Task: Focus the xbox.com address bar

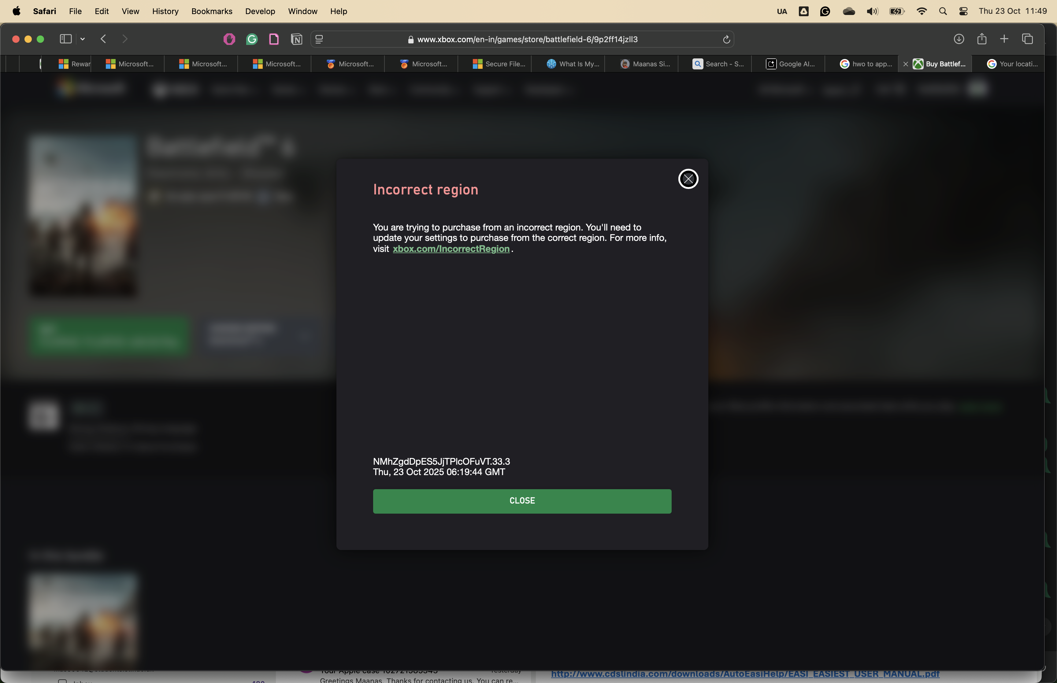Action: pyautogui.click(x=522, y=39)
